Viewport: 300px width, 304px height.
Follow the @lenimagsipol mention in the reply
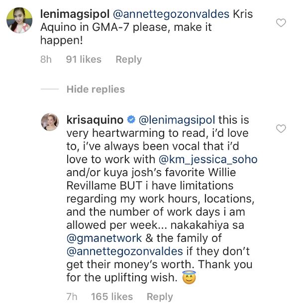click(177, 120)
